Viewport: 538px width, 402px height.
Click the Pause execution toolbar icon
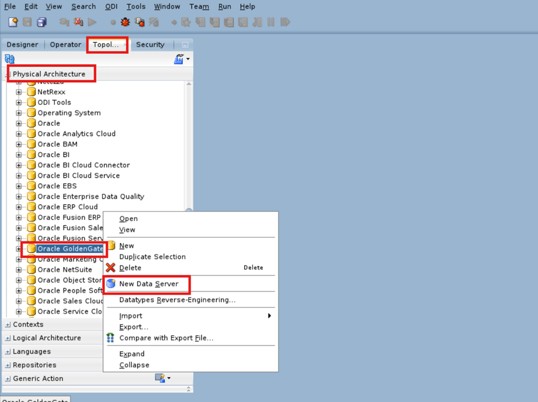click(x=271, y=22)
